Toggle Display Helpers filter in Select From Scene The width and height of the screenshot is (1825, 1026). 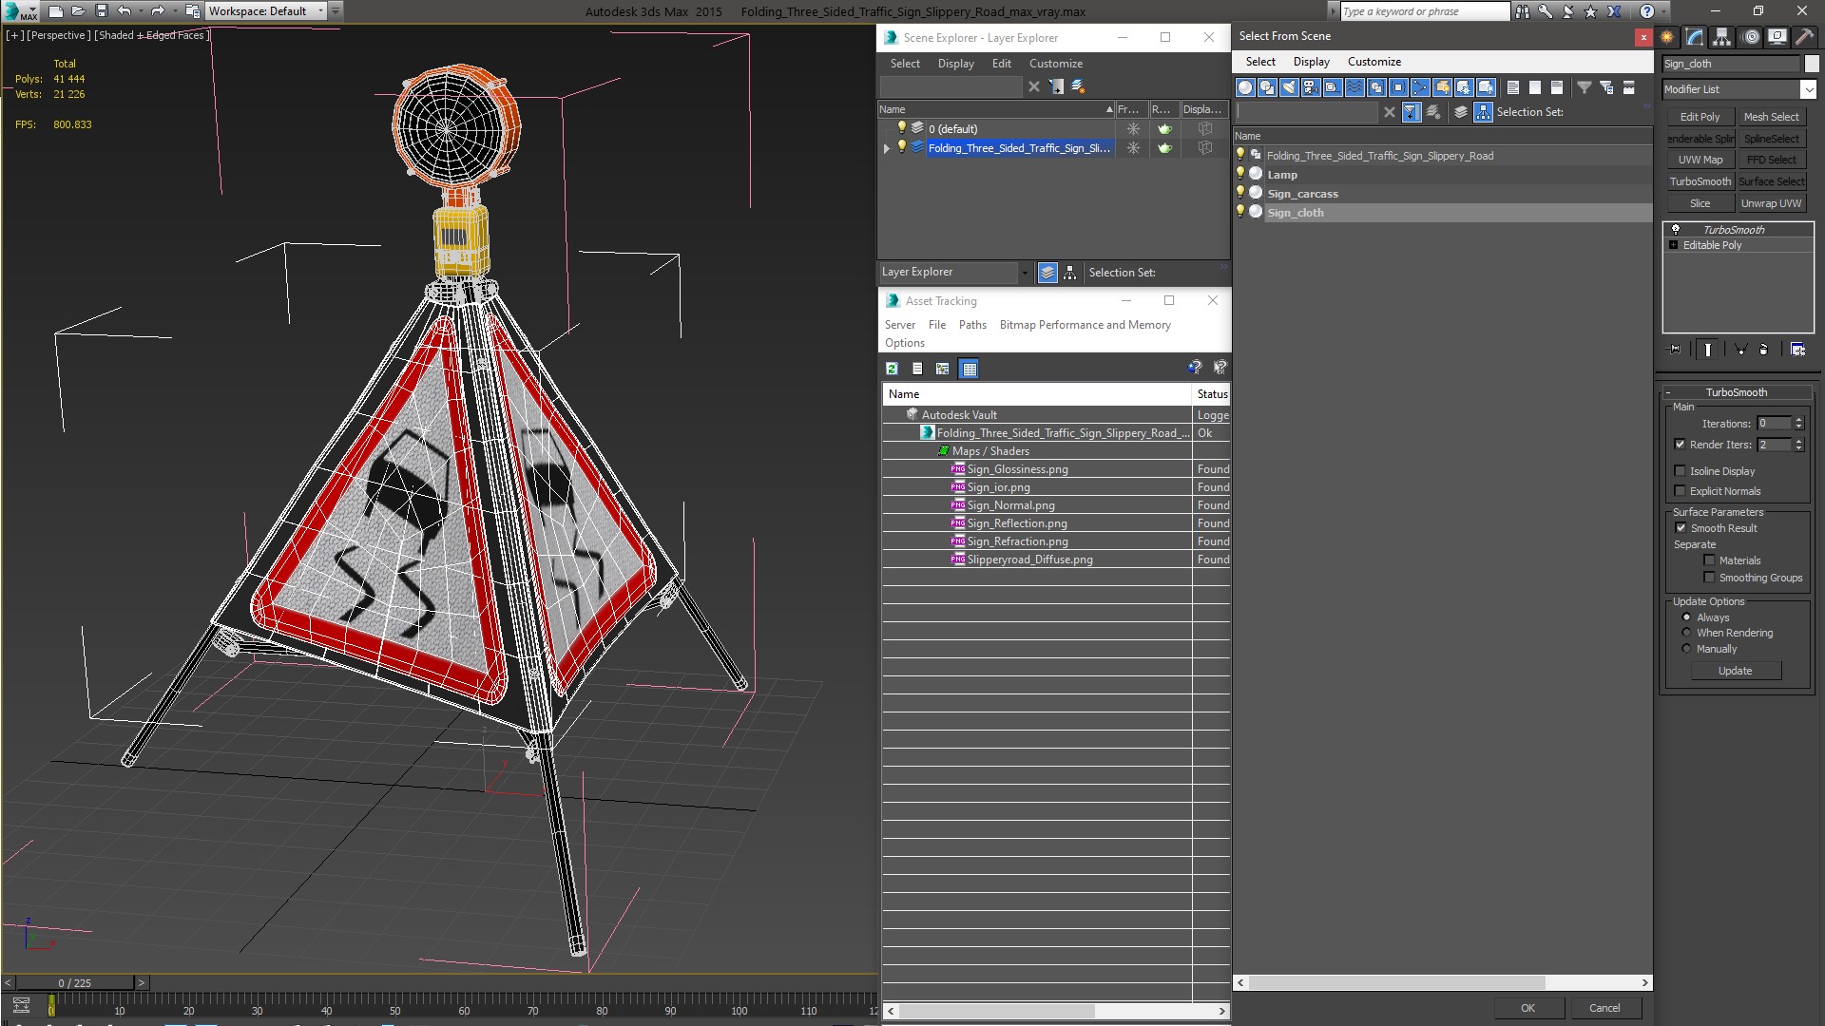click(x=1333, y=87)
